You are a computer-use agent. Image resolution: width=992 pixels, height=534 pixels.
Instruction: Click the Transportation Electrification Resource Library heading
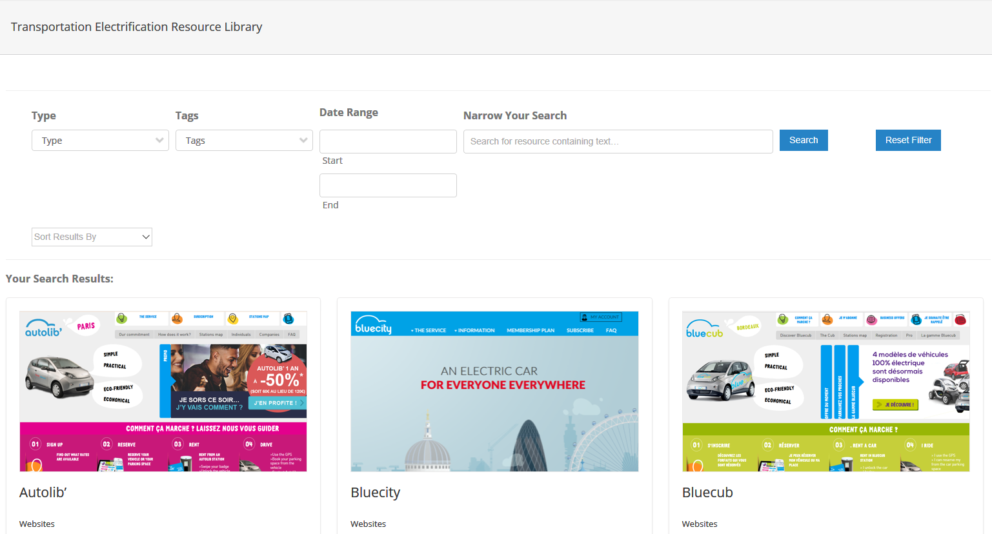pos(137,27)
